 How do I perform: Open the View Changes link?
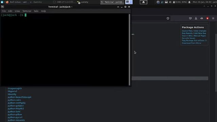point(200,31)
